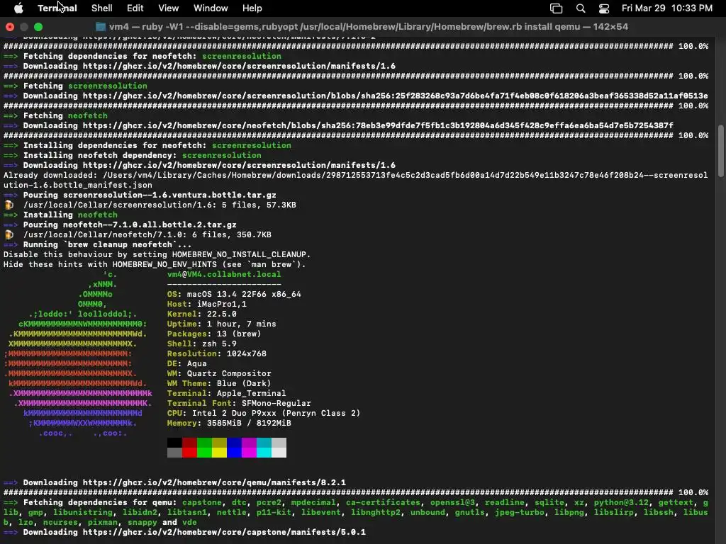The width and height of the screenshot is (726, 544).
Task: Click the bright cyan swatch in neofetch palette
Action: coord(264,453)
